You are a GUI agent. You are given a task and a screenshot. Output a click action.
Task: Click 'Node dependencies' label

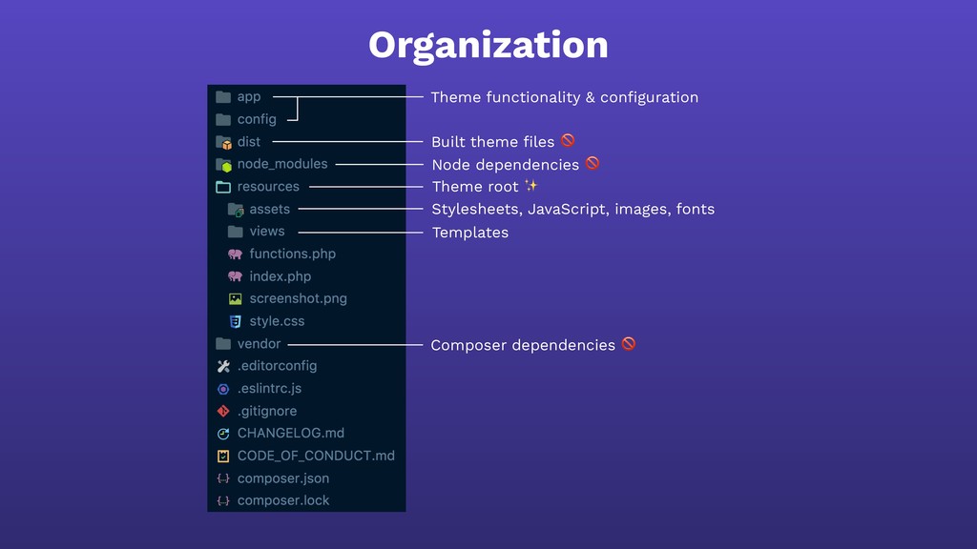506,165
